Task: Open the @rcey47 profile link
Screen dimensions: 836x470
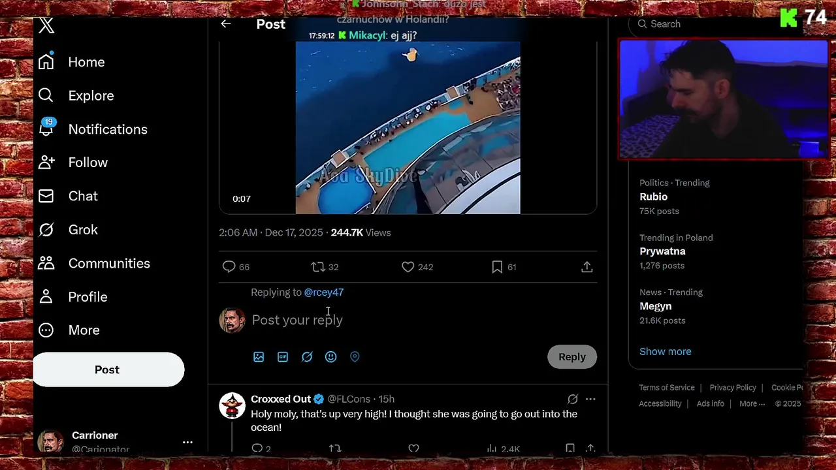Action: pos(324,292)
